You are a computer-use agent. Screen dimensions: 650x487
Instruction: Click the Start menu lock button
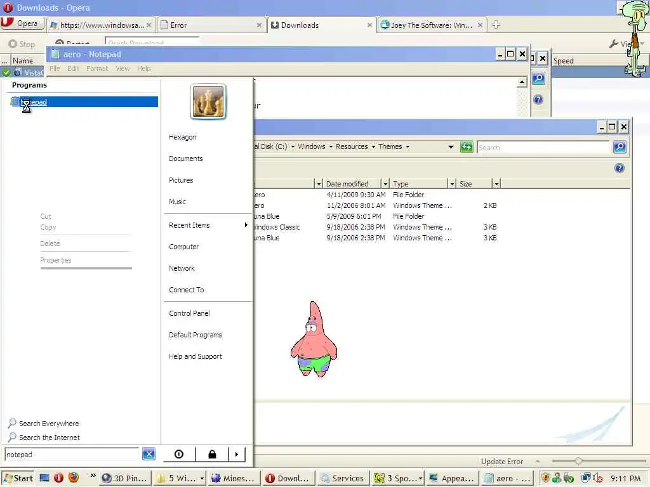(212, 454)
